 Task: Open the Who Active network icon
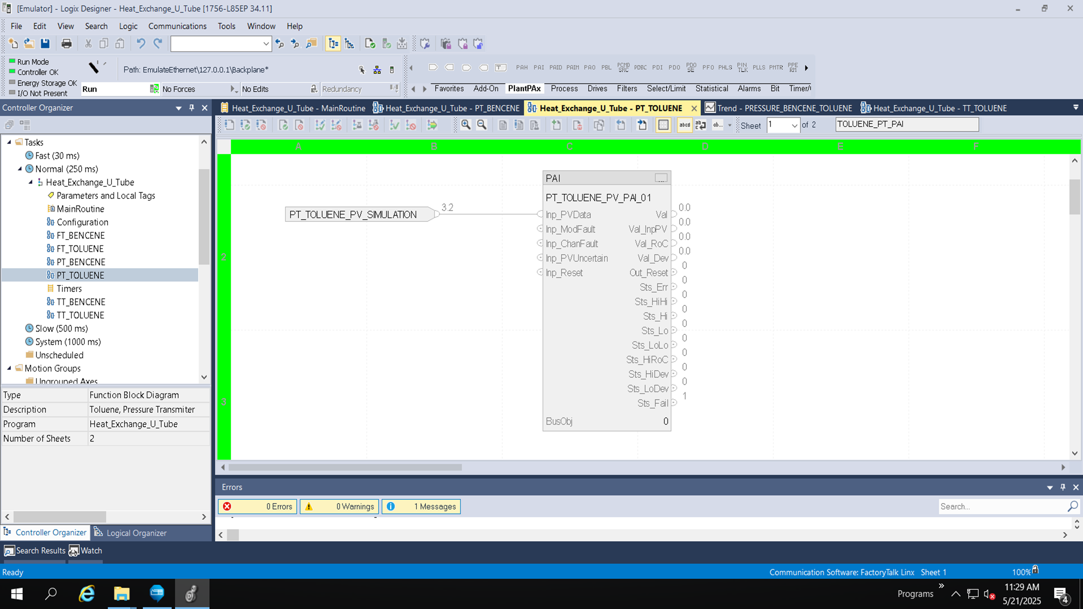[377, 70]
